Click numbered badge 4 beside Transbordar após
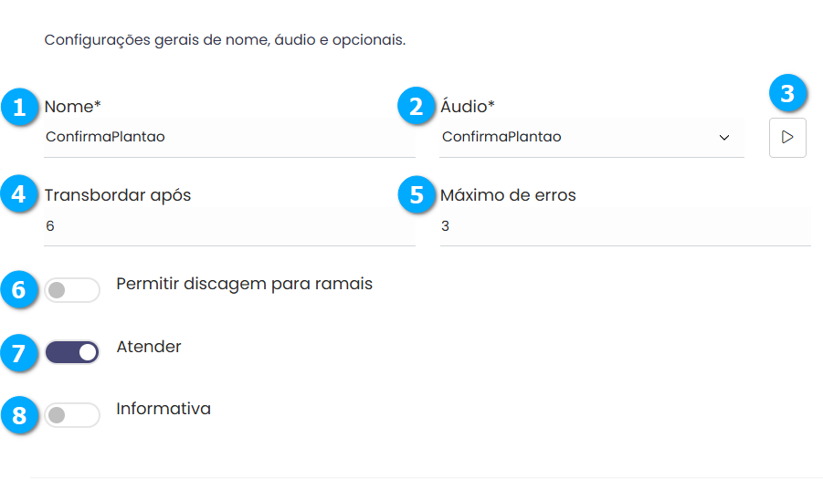This screenshot has height=500, width=823. tap(17, 195)
